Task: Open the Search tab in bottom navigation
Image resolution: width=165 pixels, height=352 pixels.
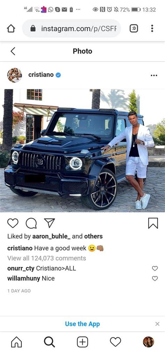Action: pyautogui.click(x=49, y=342)
